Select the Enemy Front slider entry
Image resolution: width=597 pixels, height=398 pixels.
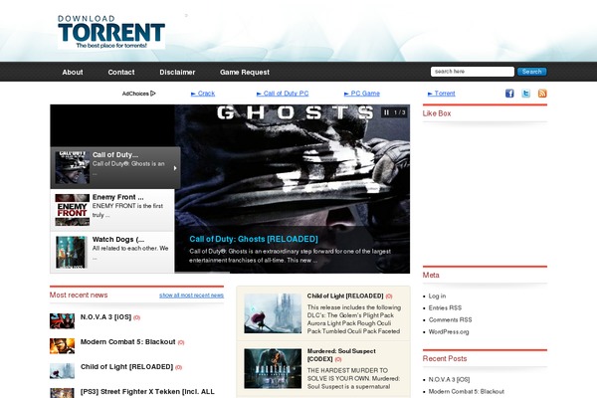click(112, 210)
